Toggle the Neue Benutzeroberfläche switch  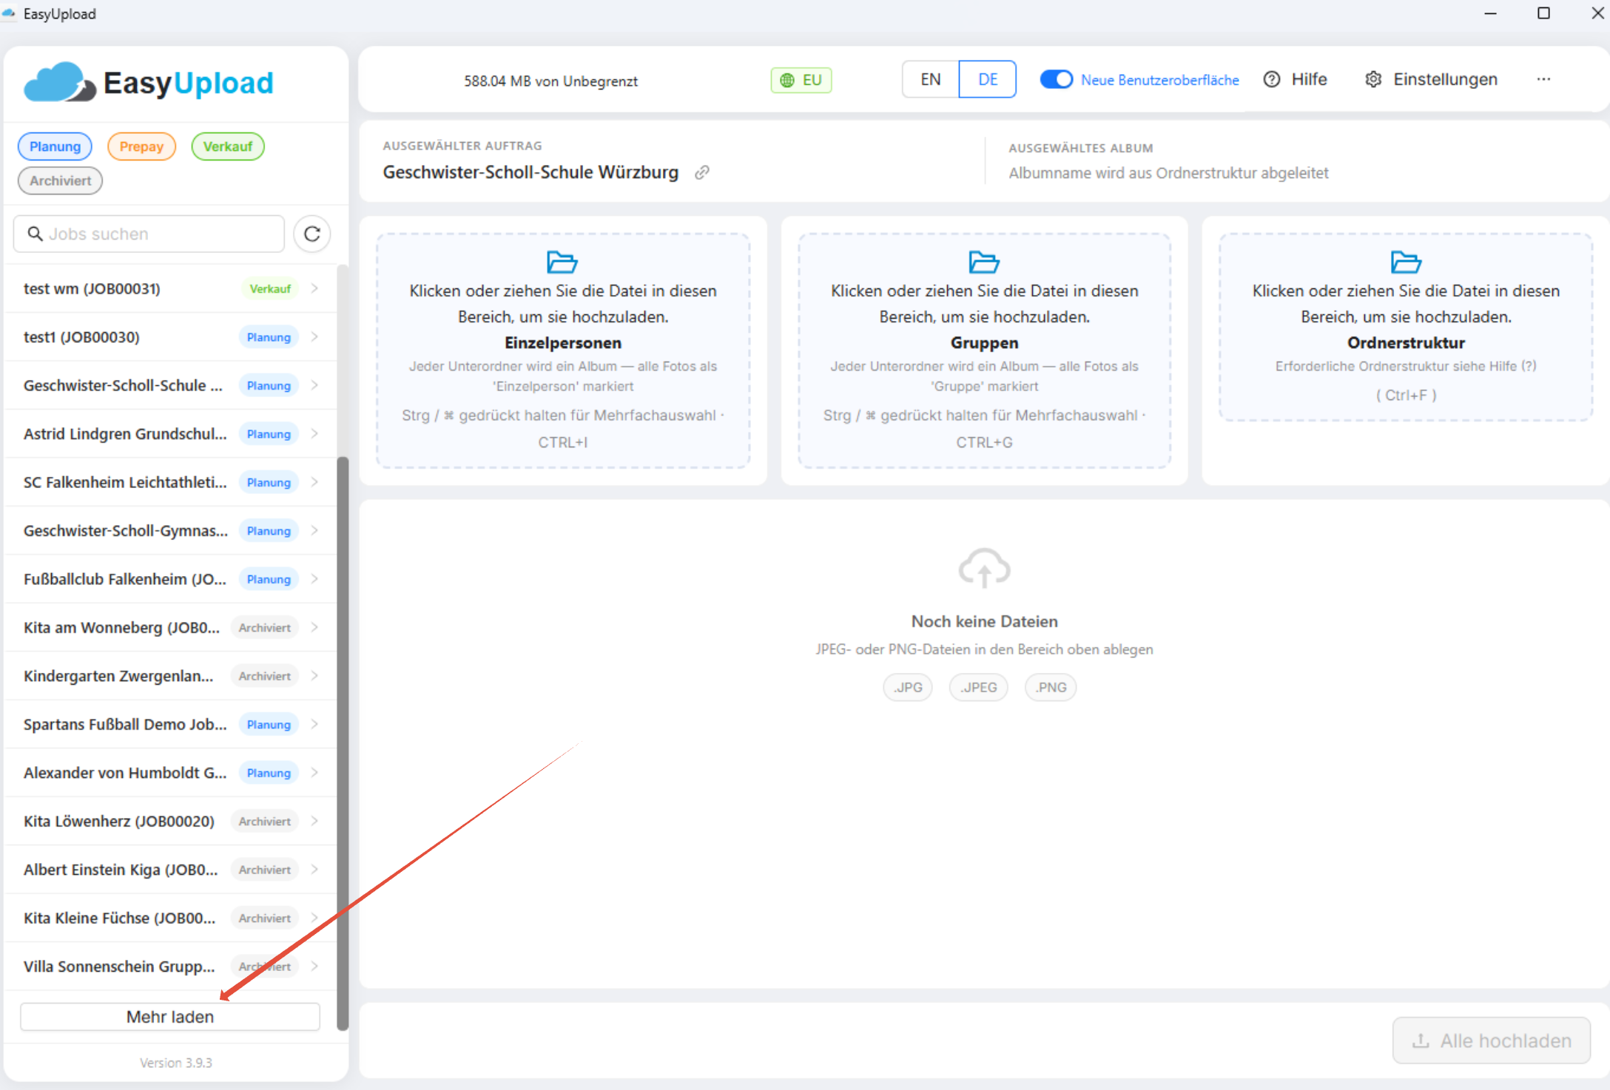click(1057, 79)
